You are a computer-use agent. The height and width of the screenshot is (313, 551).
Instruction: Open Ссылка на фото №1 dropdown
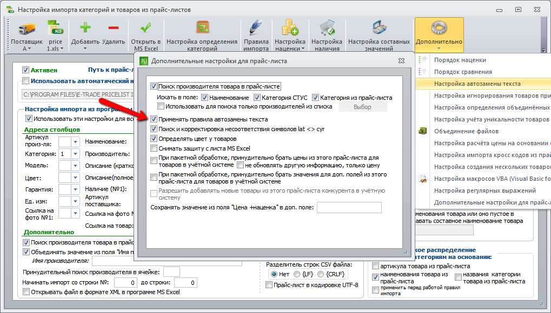[x=76, y=213]
